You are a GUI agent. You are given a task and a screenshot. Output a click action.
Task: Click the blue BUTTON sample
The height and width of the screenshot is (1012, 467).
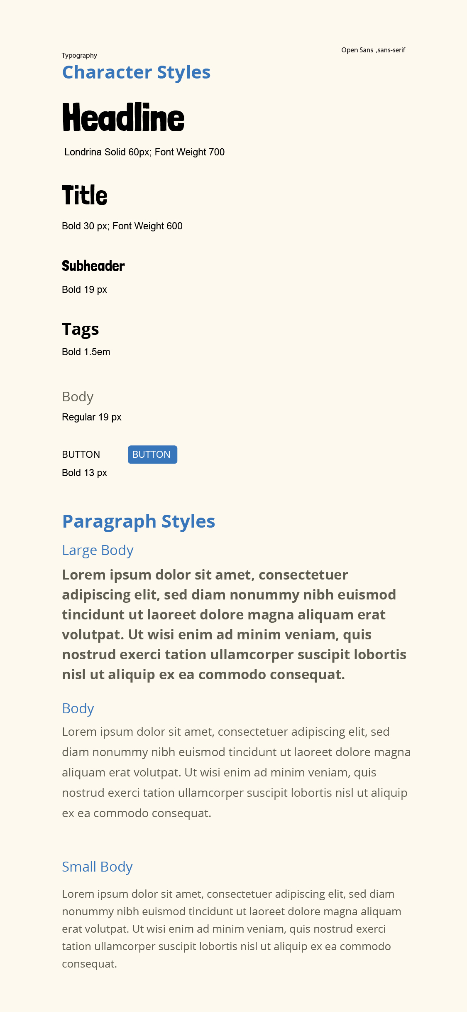[x=152, y=454]
